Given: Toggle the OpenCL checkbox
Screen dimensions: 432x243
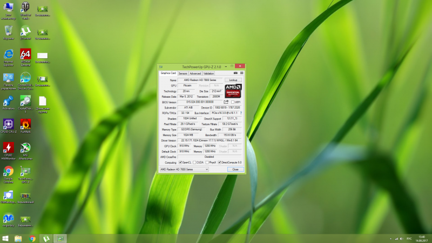Looking at the screenshot, I should coord(180,163).
